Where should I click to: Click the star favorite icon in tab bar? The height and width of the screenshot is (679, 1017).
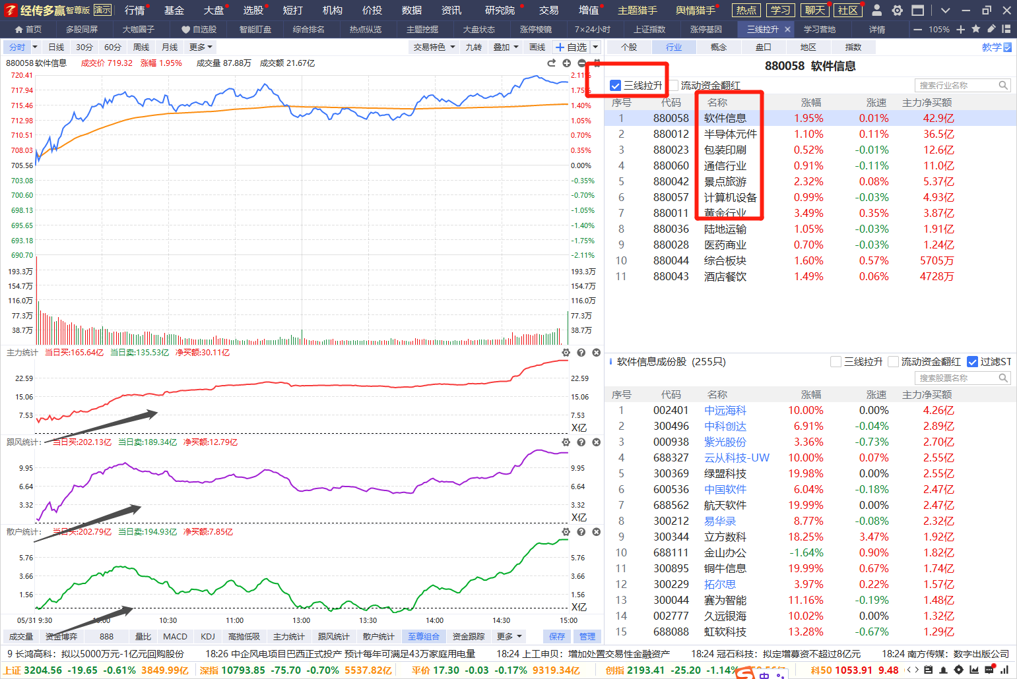976,29
